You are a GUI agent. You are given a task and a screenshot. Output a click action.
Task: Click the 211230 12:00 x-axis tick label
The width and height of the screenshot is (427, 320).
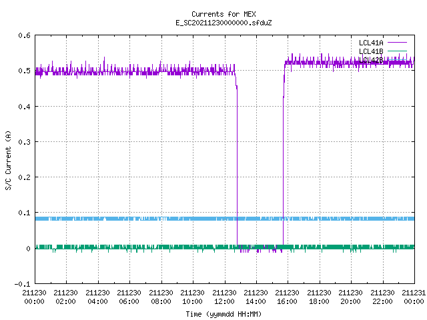click(224, 297)
